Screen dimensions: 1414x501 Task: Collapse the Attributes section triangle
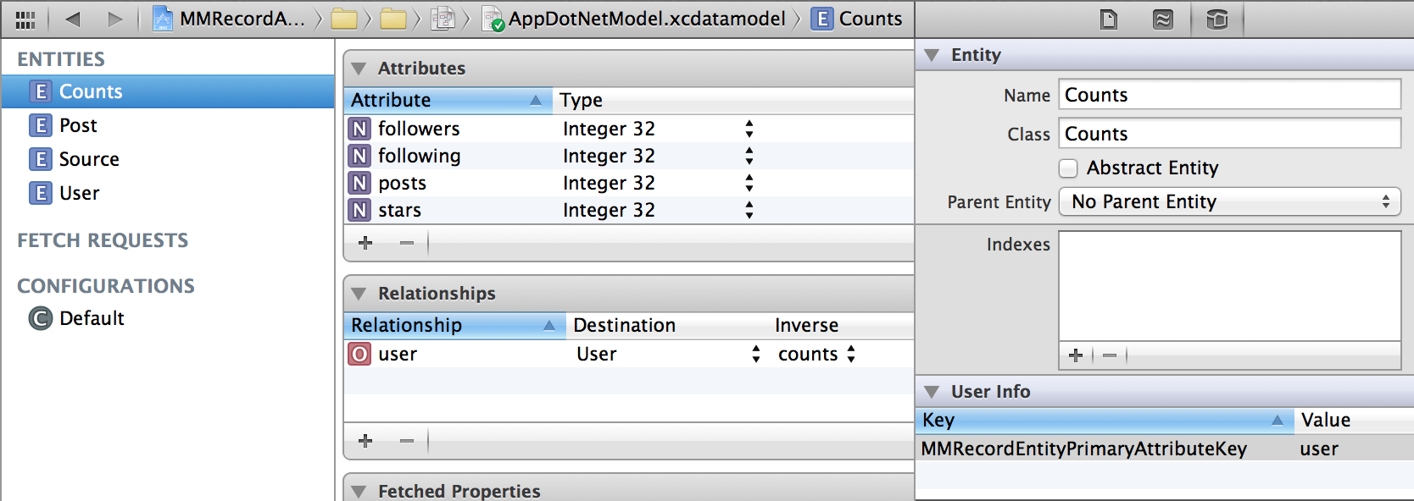point(359,69)
